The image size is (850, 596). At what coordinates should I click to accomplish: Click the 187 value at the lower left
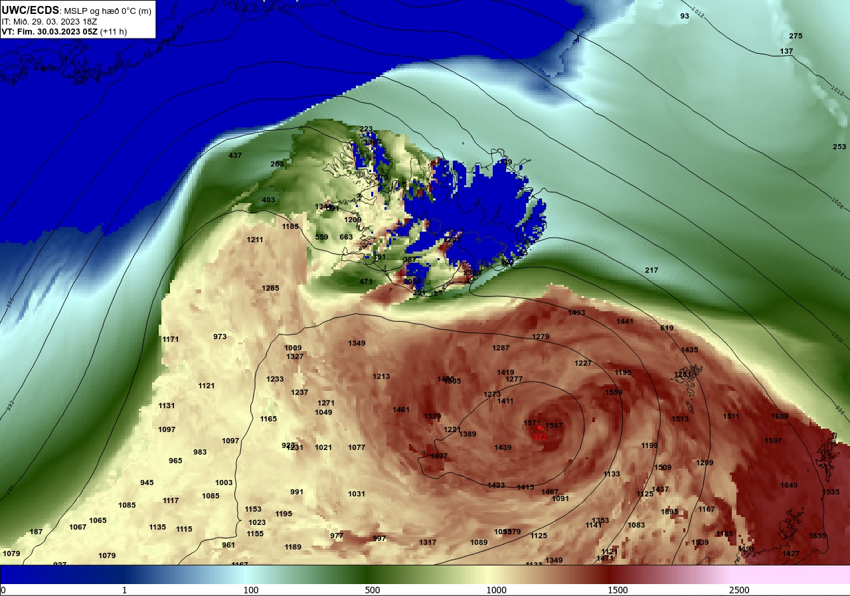pyautogui.click(x=36, y=532)
